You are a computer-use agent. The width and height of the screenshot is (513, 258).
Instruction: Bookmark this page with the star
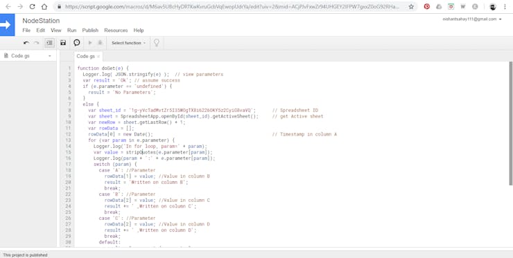point(411,6)
